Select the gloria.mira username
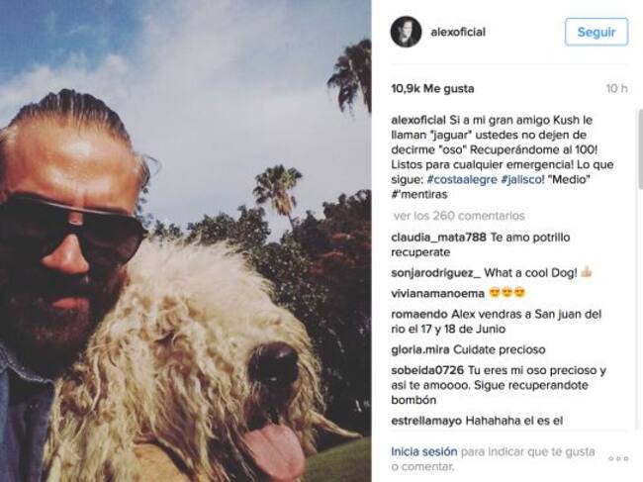The height and width of the screenshot is (482, 643). tap(419, 350)
